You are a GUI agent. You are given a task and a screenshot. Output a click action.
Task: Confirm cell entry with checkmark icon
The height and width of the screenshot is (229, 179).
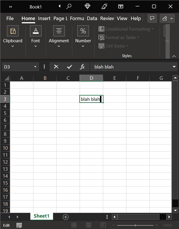[69, 67]
